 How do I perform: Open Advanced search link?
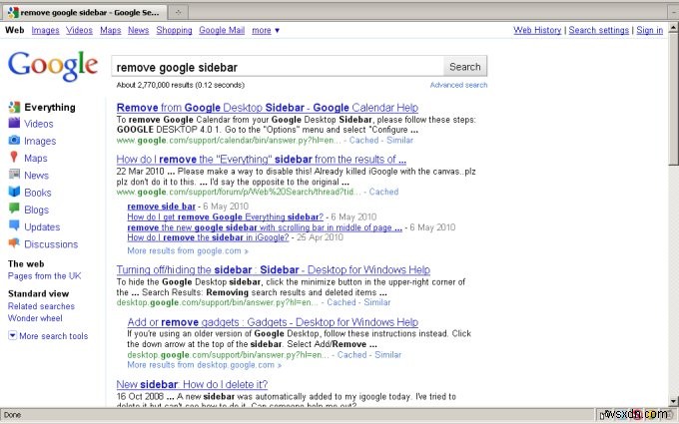click(x=458, y=85)
